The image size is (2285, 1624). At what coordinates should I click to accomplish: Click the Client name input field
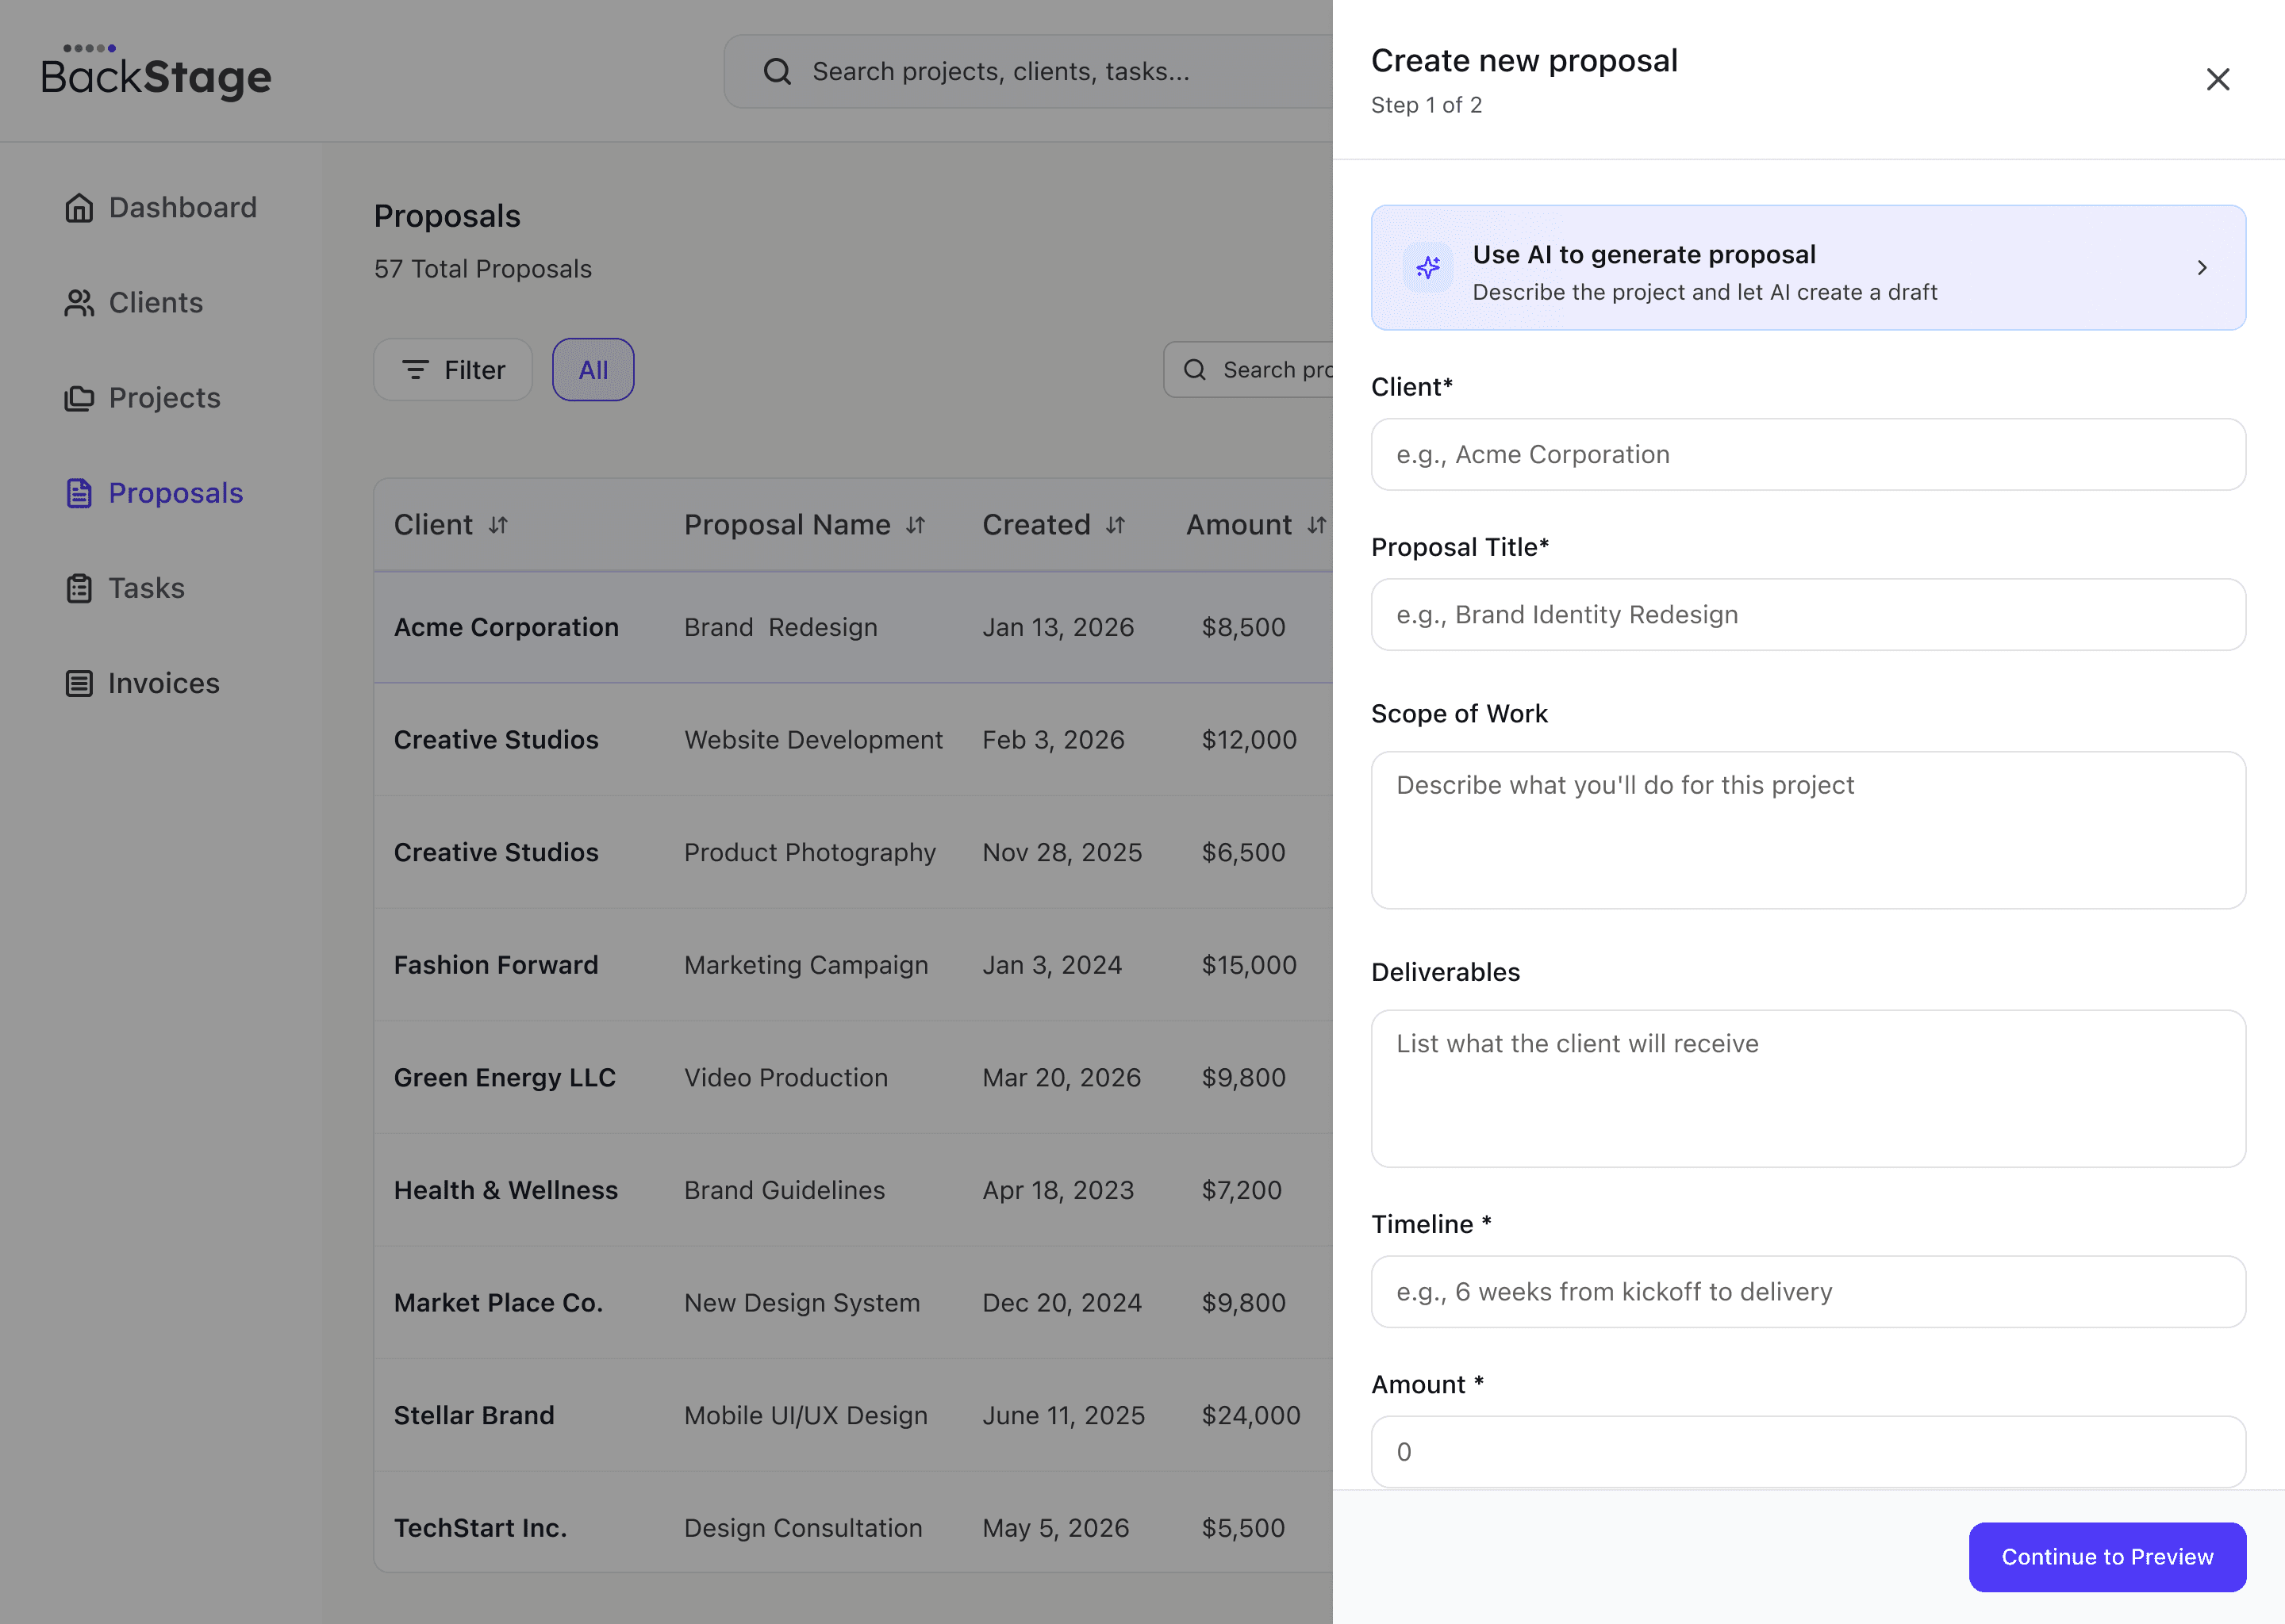(1807, 455)
